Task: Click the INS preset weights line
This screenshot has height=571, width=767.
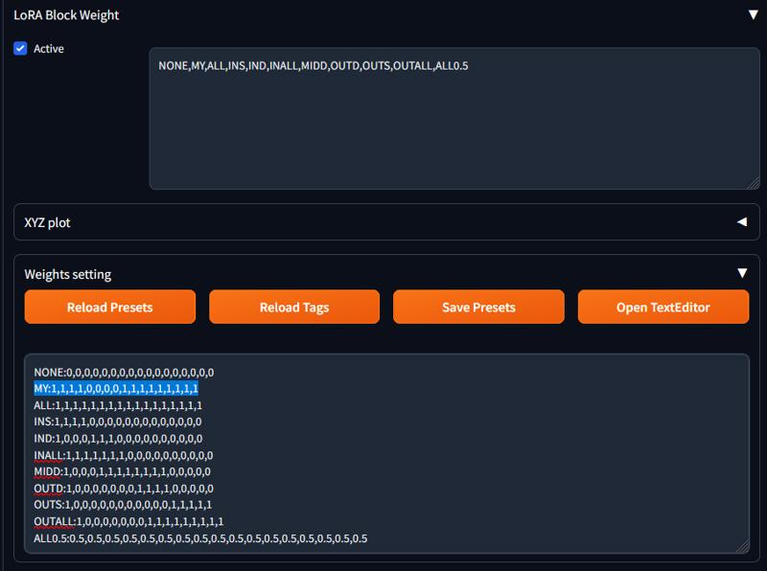Action: click(x=117, y=422)
